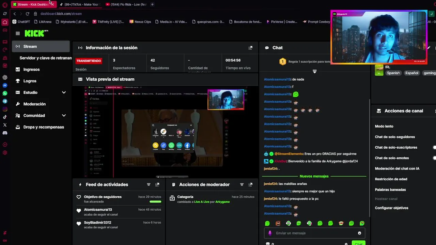Open Instagram in the Opera sidebar
This screenshot has width=436, height=245.
5,109
